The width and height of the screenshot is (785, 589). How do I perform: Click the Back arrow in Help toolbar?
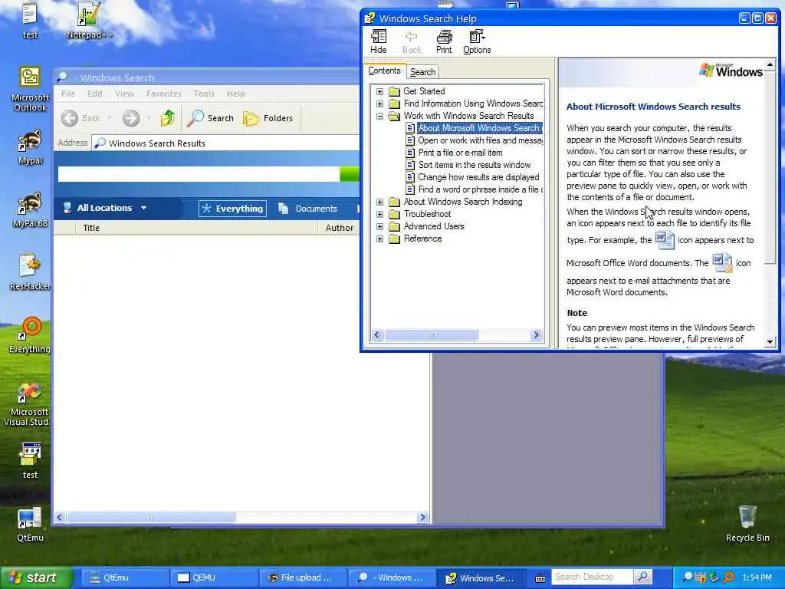coord(412,41)
